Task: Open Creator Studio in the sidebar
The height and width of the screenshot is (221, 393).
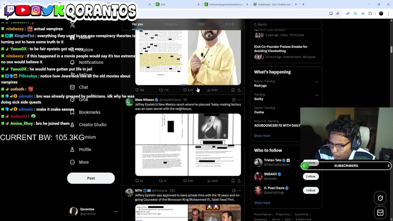Action: point(88,125)
